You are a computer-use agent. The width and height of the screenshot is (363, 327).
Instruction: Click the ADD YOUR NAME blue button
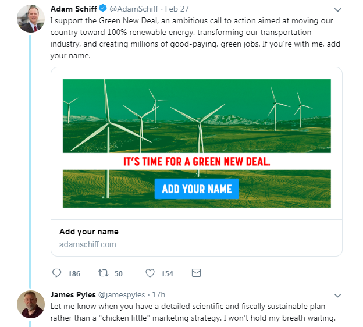[197, 189]
